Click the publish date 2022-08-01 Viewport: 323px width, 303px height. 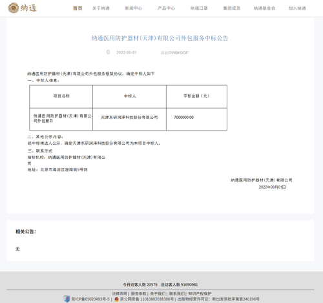pyautogui.click(x=127, y=52)
